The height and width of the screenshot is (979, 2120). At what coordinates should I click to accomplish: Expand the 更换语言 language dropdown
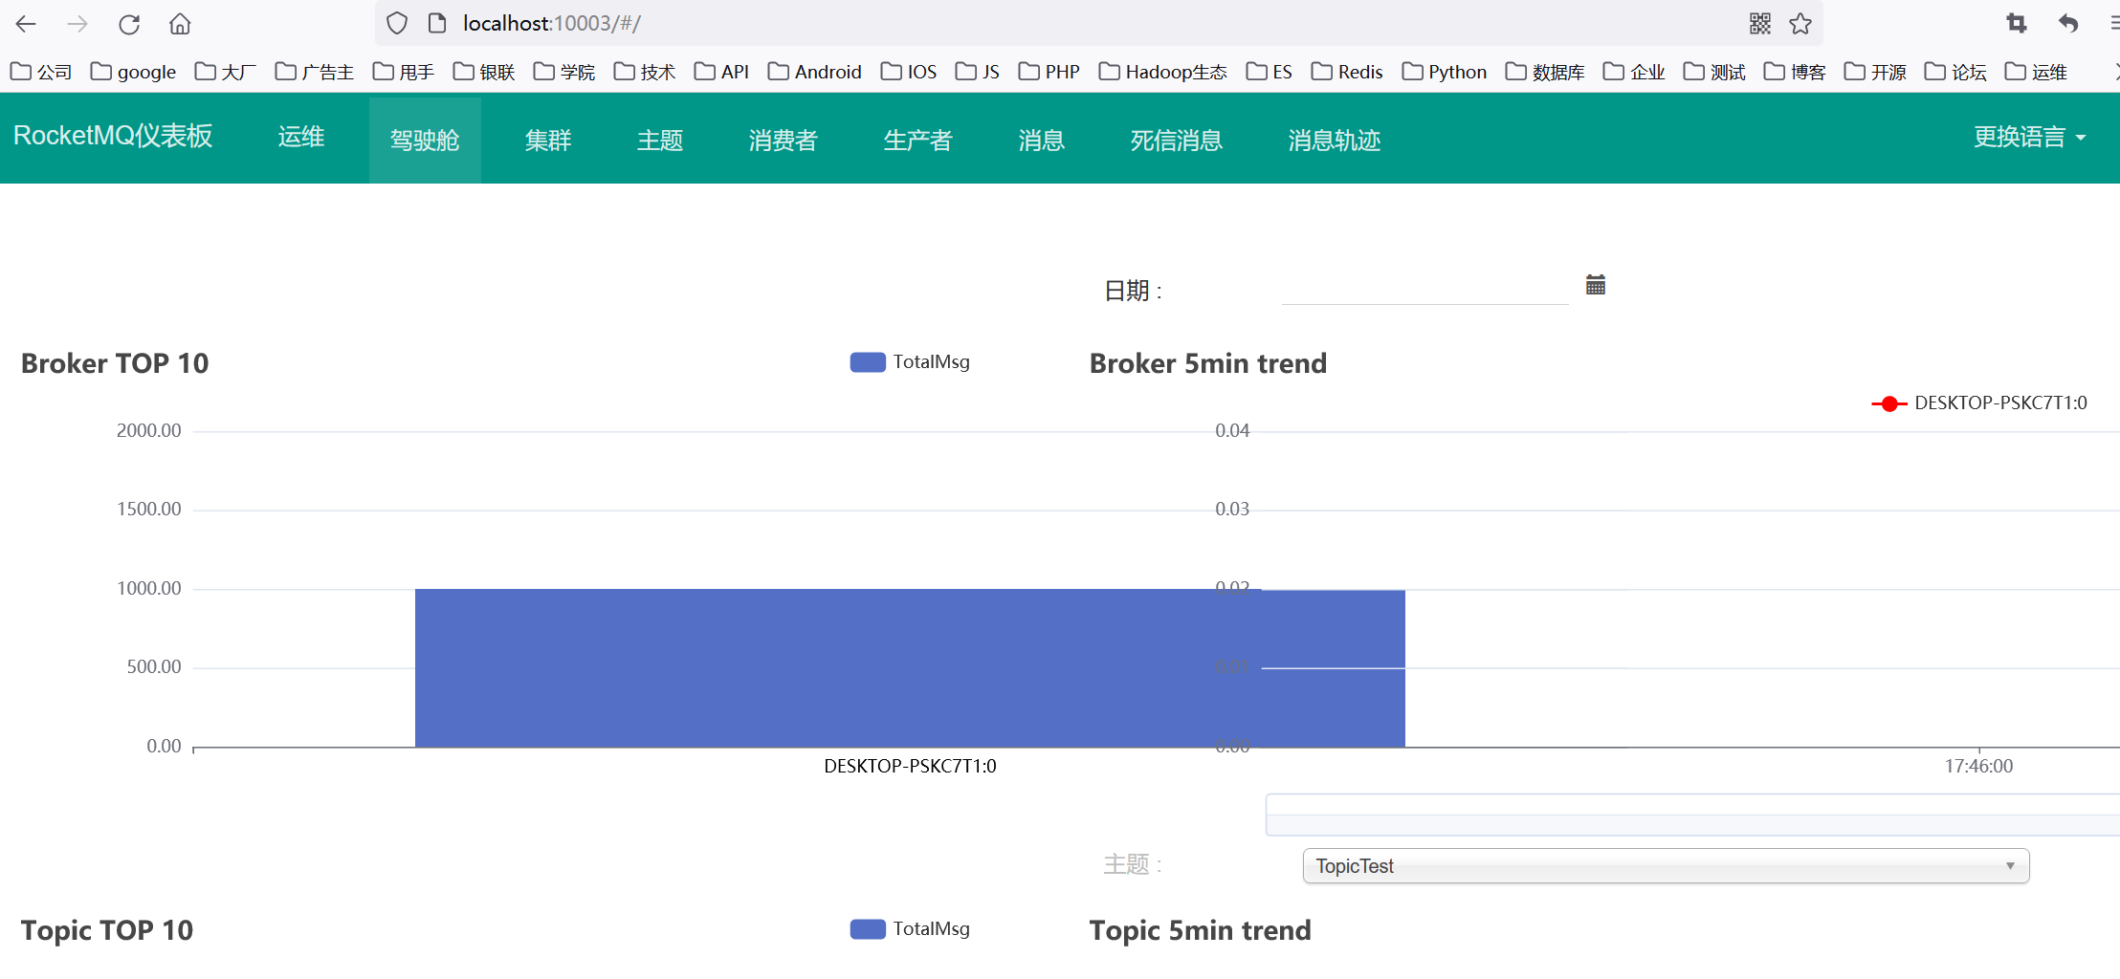pos(2029,138)
